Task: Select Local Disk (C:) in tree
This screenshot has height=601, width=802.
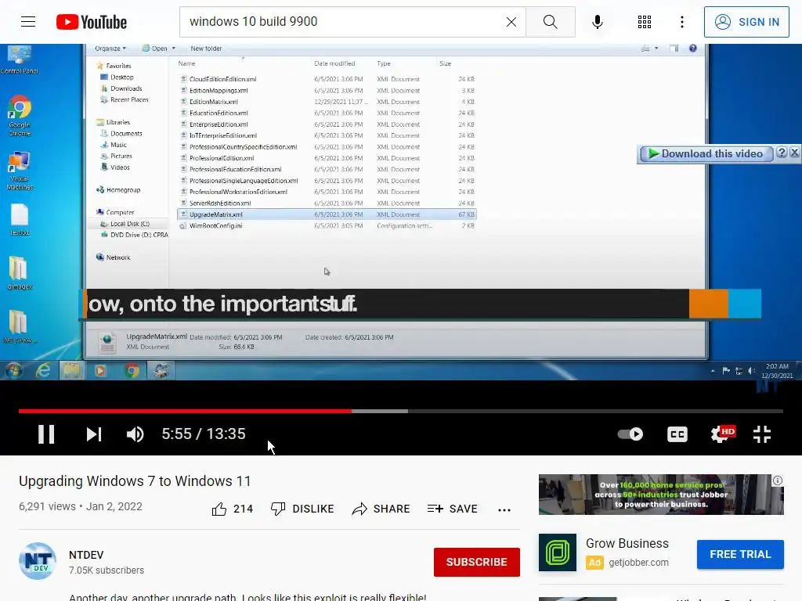Action: (x=129, y=224)
